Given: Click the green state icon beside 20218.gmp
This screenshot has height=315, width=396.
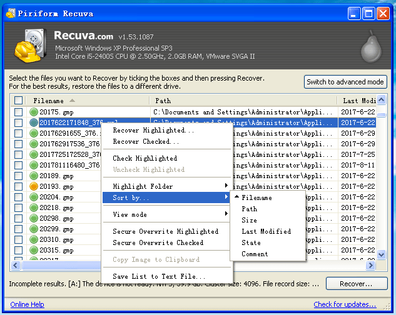Looking at the screenshot, I should 34,207.
